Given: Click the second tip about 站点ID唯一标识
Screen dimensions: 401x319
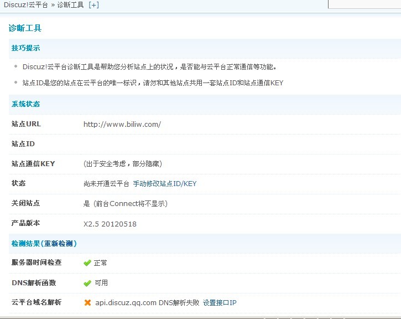Looking at the screenshot, I should pyautogui.click(x=153, y=83).
